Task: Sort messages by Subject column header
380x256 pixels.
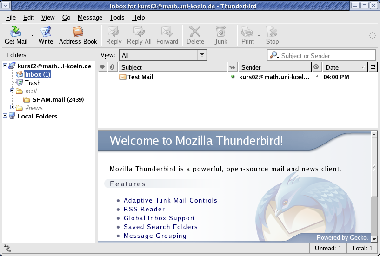Action: pyautogui.click(x=173, y=67)
